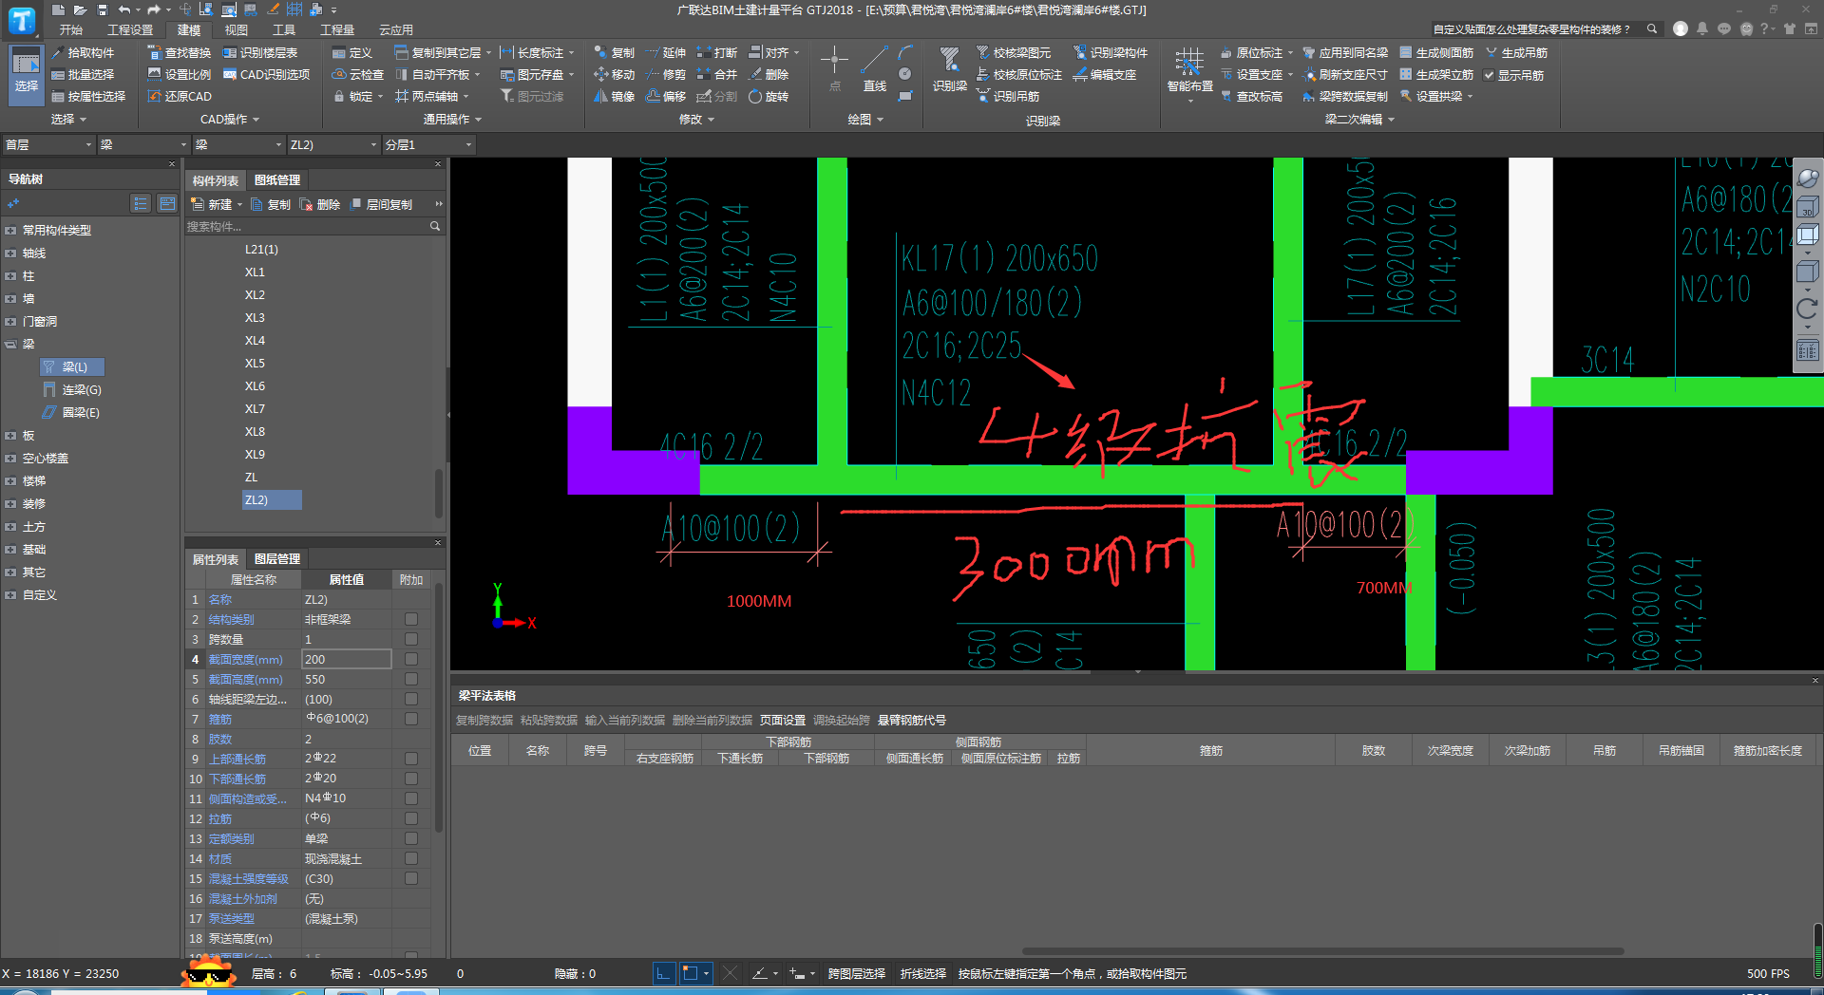
Task: Click the 打断 break tool
Action: click(x=717, y=53)
